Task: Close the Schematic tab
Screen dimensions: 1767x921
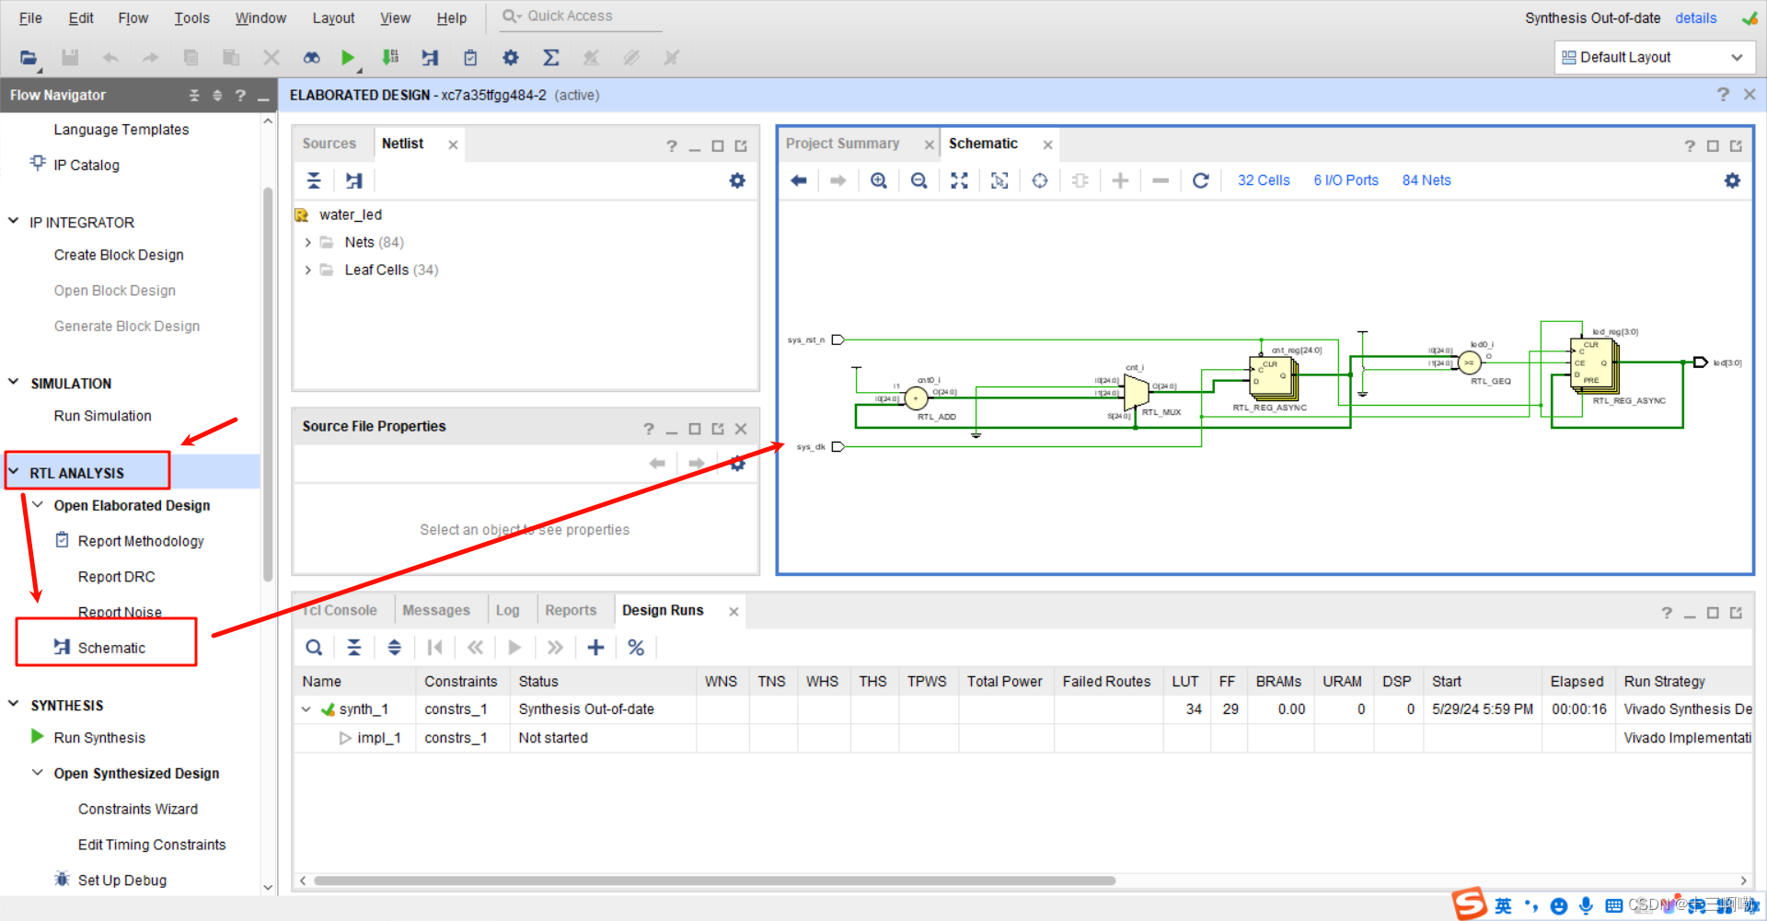Action: pyautogui.click(x=1047, y=144)
